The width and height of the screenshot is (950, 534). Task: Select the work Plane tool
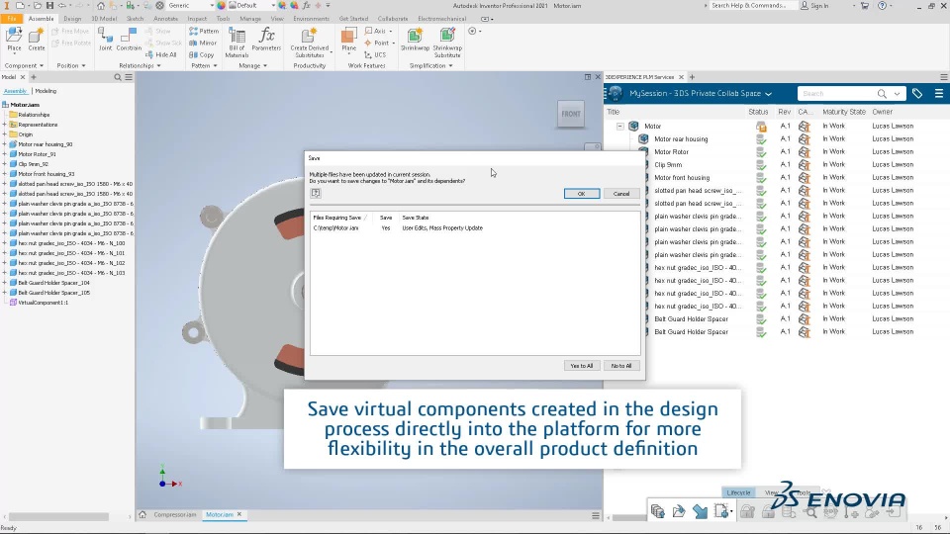pos(349,40)
